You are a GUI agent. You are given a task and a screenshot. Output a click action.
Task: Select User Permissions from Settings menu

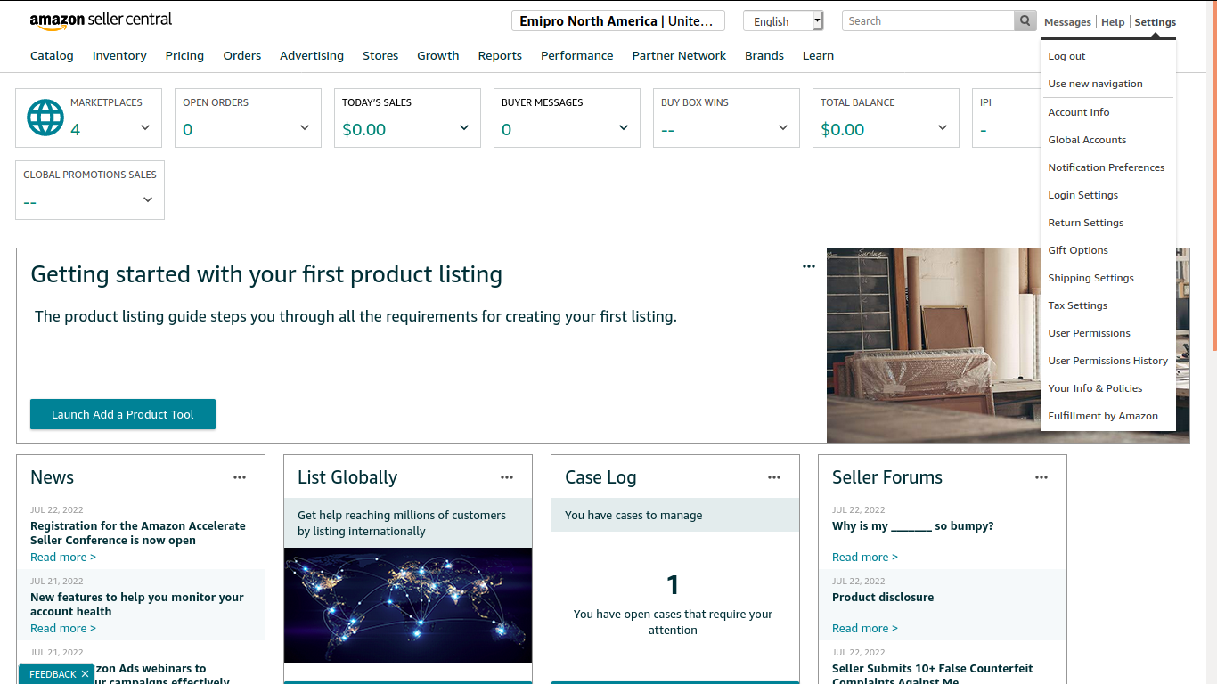[x=1089, y=333]
